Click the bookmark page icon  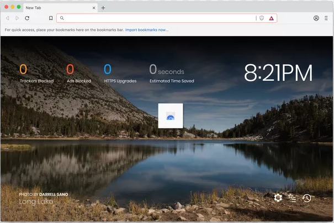pyautogui.click(x=51, y=18)
